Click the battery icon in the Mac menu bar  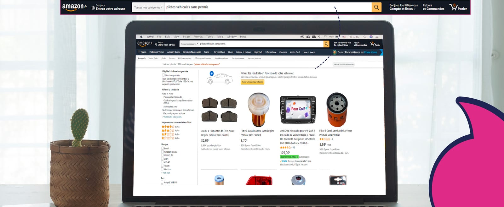coord(337,37)
